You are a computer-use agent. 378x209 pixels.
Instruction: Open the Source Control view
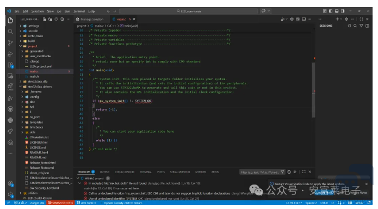coord(10,42)
